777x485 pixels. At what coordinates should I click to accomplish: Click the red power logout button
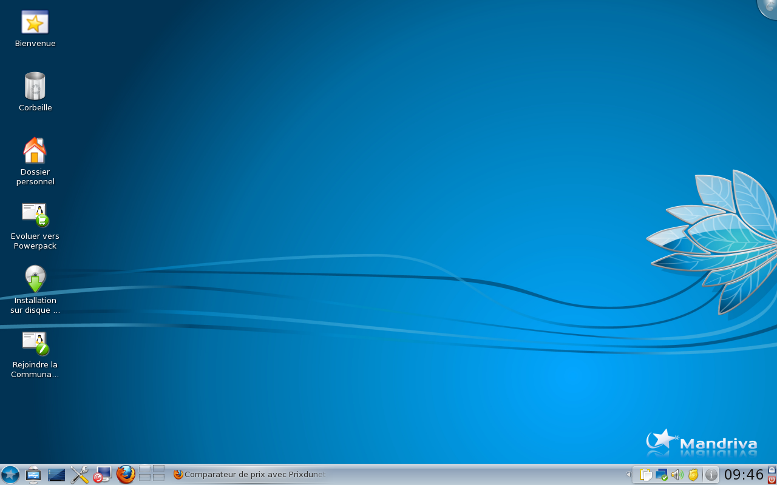[x=772, y=480]
